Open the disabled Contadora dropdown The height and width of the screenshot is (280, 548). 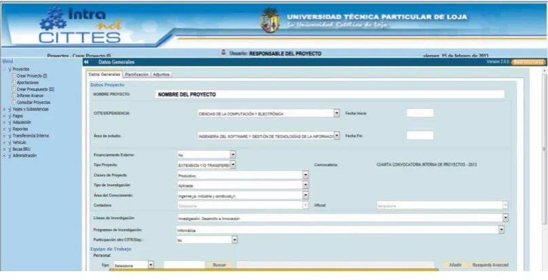pyautogui.click(x=306, y=205)
